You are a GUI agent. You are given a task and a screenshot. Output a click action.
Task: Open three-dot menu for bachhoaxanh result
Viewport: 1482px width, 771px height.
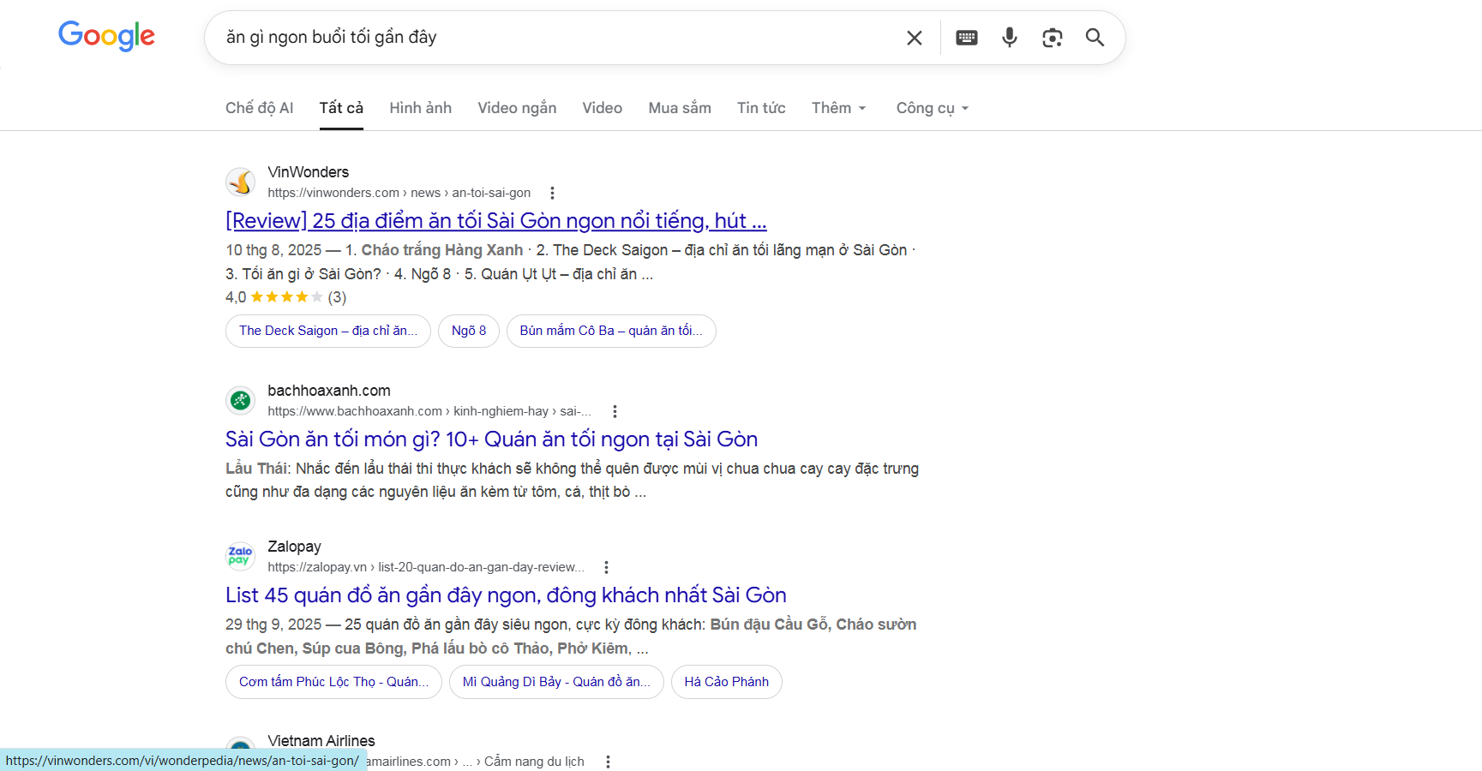(x=615, y=411)
